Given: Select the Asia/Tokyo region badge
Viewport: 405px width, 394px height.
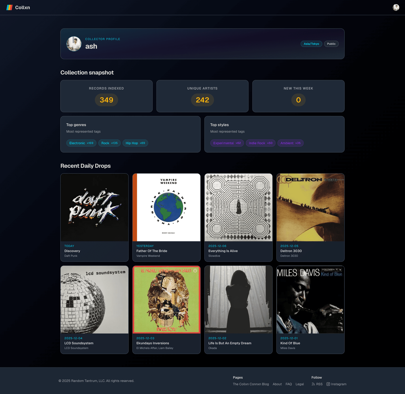Looking at the screenshot, I should click(x=311, y=44).
